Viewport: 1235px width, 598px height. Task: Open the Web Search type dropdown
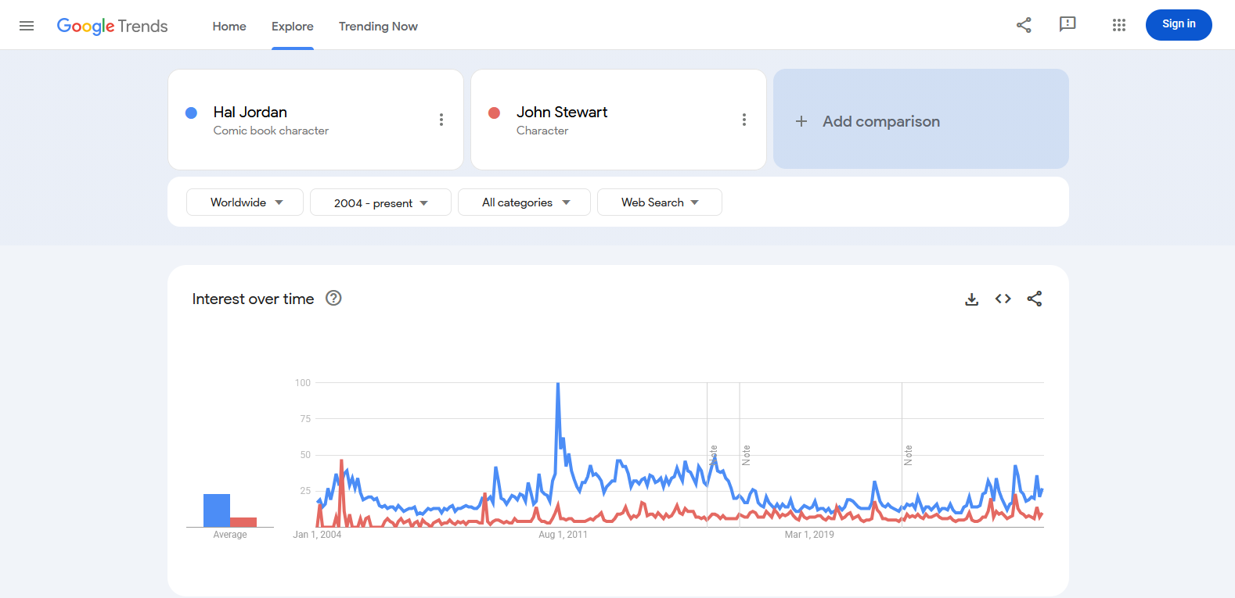point(660,202)
